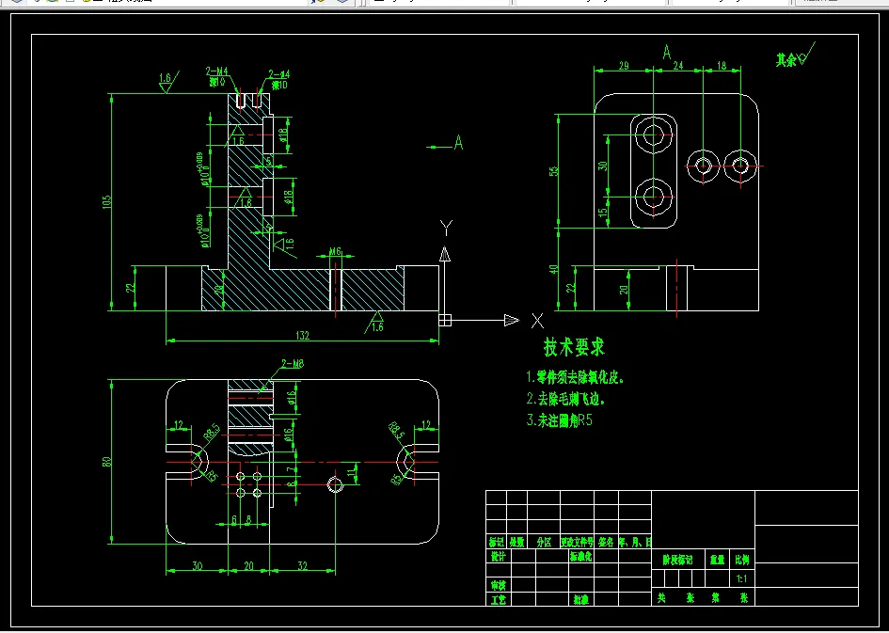Select the 80 width dimension text
The height and width of the screenshot is (633, 889).
coord(107,461)
